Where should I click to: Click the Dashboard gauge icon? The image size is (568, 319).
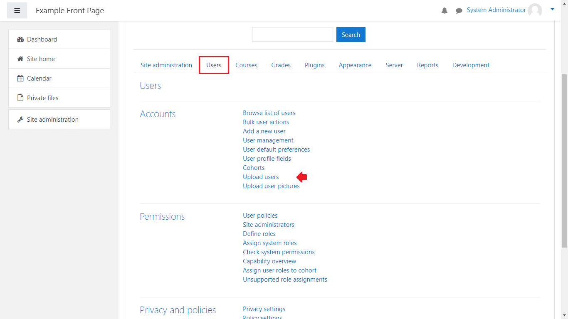[x=20, y=39]
